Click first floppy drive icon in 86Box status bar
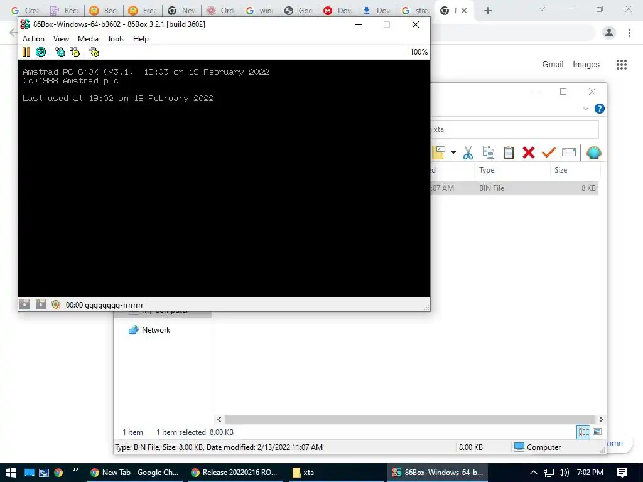The height and width of the screenshot is (482, 643). click(x=24, y=304)
